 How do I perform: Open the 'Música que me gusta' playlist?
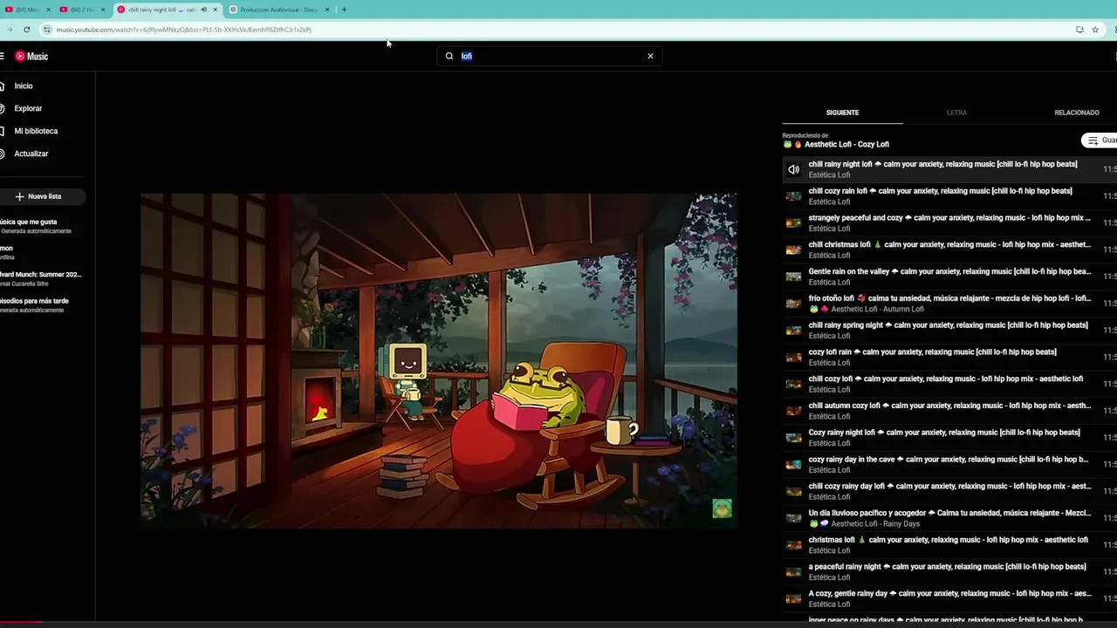[x=35, y=226]
